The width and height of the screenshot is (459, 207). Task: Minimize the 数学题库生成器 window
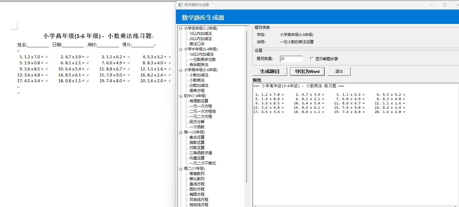point(432,5)
